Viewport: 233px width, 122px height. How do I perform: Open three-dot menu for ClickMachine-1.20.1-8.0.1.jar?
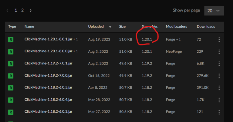coord(219,40)
